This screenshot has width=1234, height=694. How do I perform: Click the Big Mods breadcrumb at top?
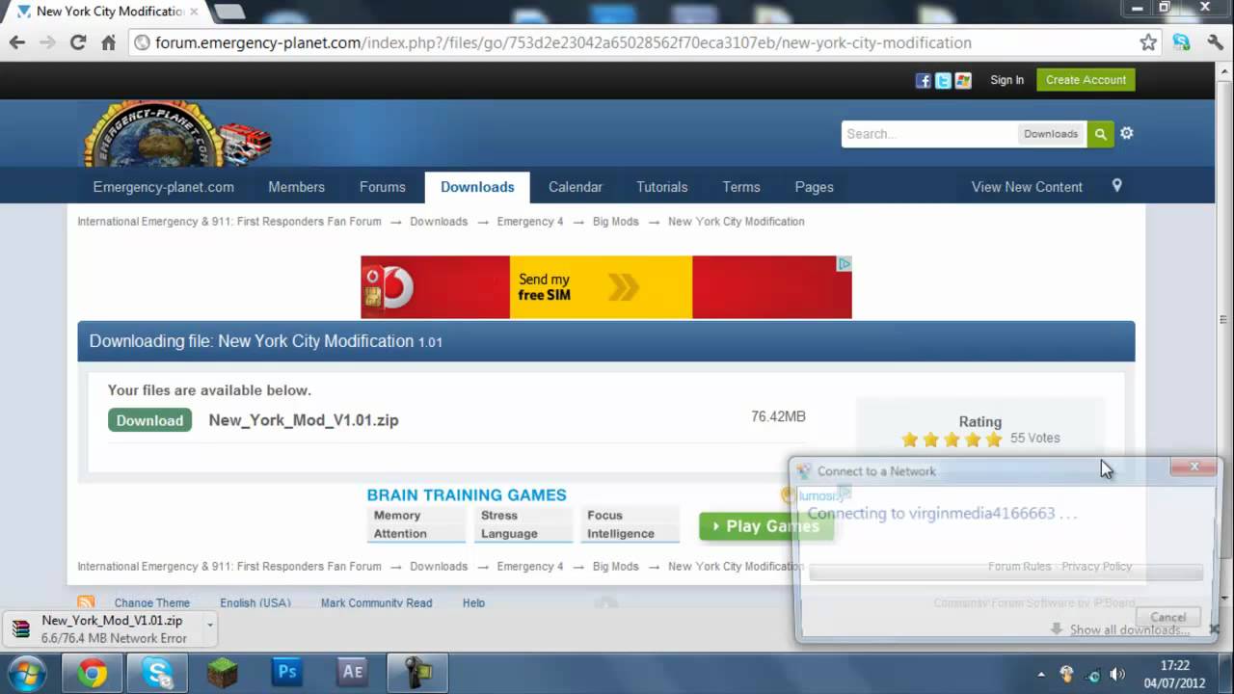615,222
